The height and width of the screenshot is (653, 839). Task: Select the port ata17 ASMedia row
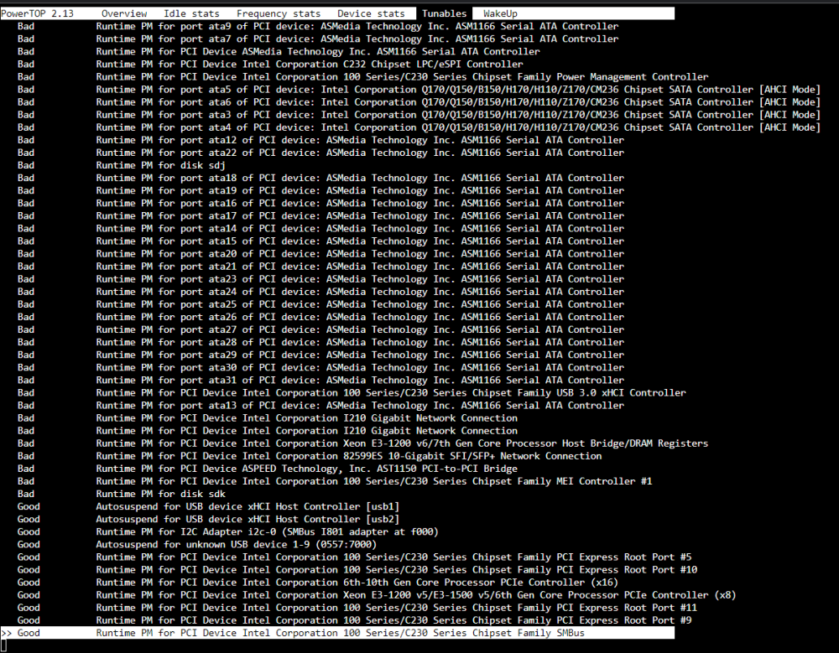(x=320, y=216)
